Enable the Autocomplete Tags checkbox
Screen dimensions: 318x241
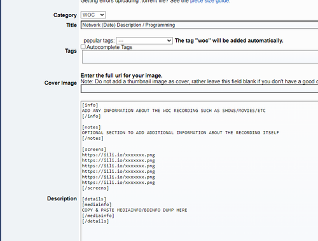coord(83,46)
